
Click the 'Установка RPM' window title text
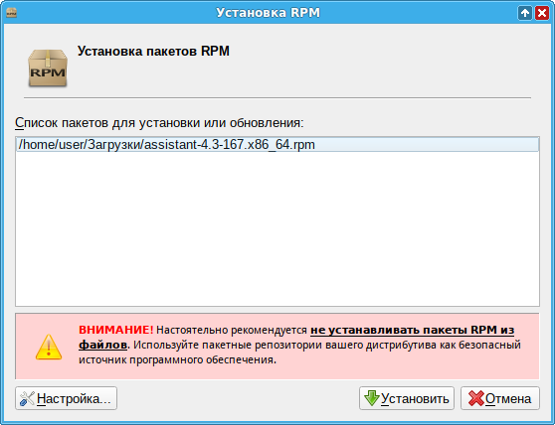[x=268, y=13]
